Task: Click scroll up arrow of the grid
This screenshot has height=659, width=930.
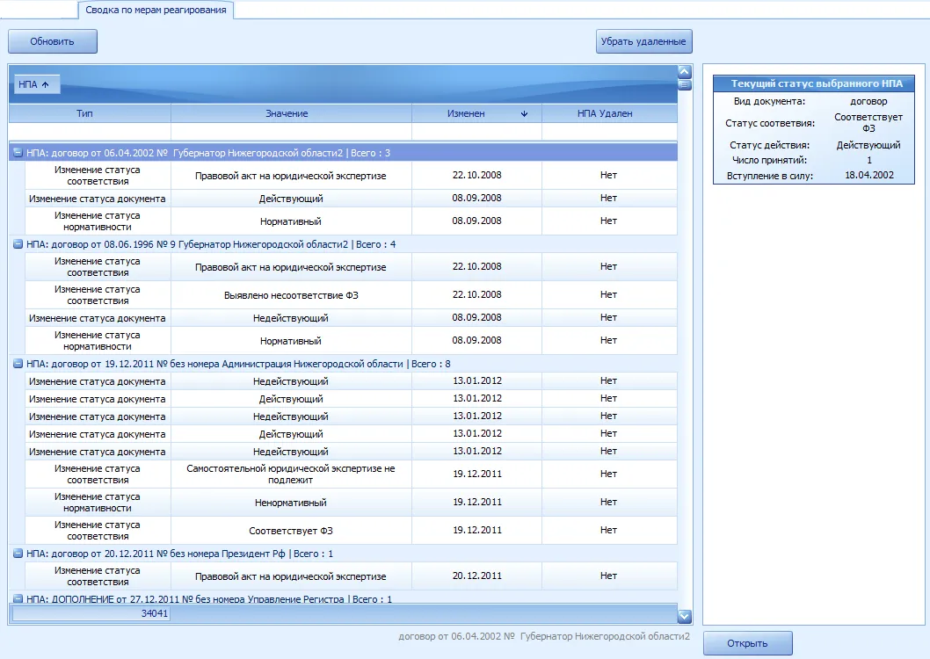Action: (x=685, y=72)
